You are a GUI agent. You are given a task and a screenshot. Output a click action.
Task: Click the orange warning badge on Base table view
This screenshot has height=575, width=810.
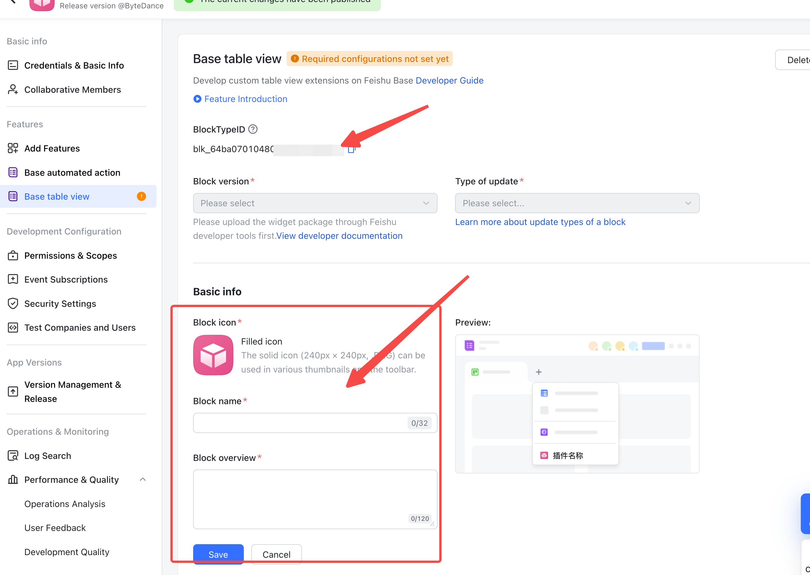[x=142, y=196]
